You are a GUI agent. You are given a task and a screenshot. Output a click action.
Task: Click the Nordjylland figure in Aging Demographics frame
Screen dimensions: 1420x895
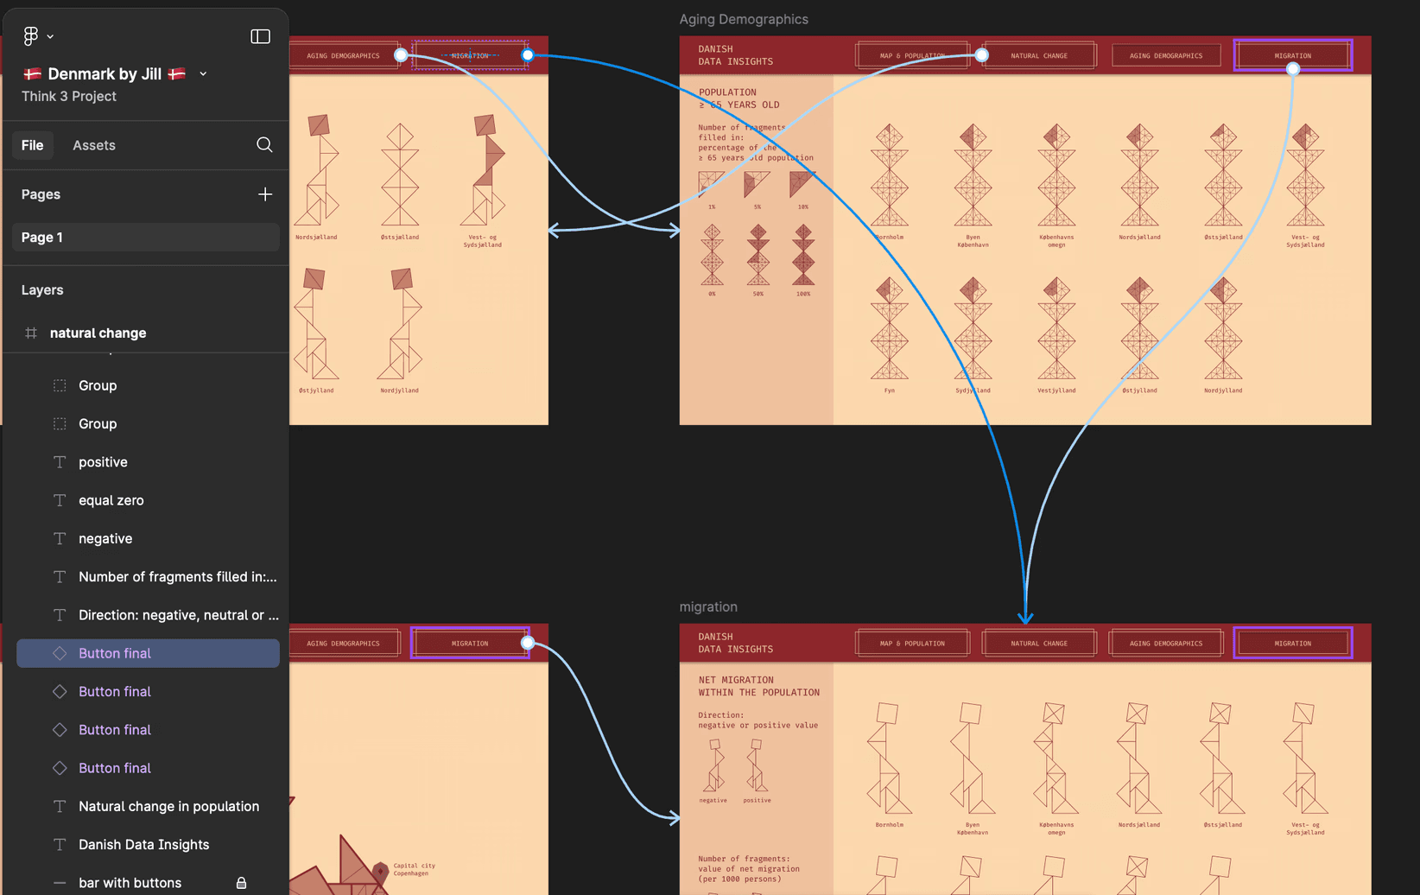1223,328
